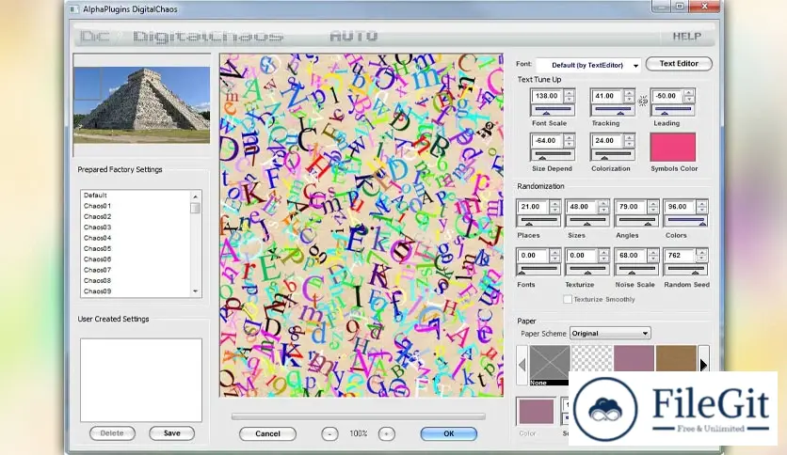Select the Chaos05 preset
The width and height of the screenshot is (787, 455).
136,248
